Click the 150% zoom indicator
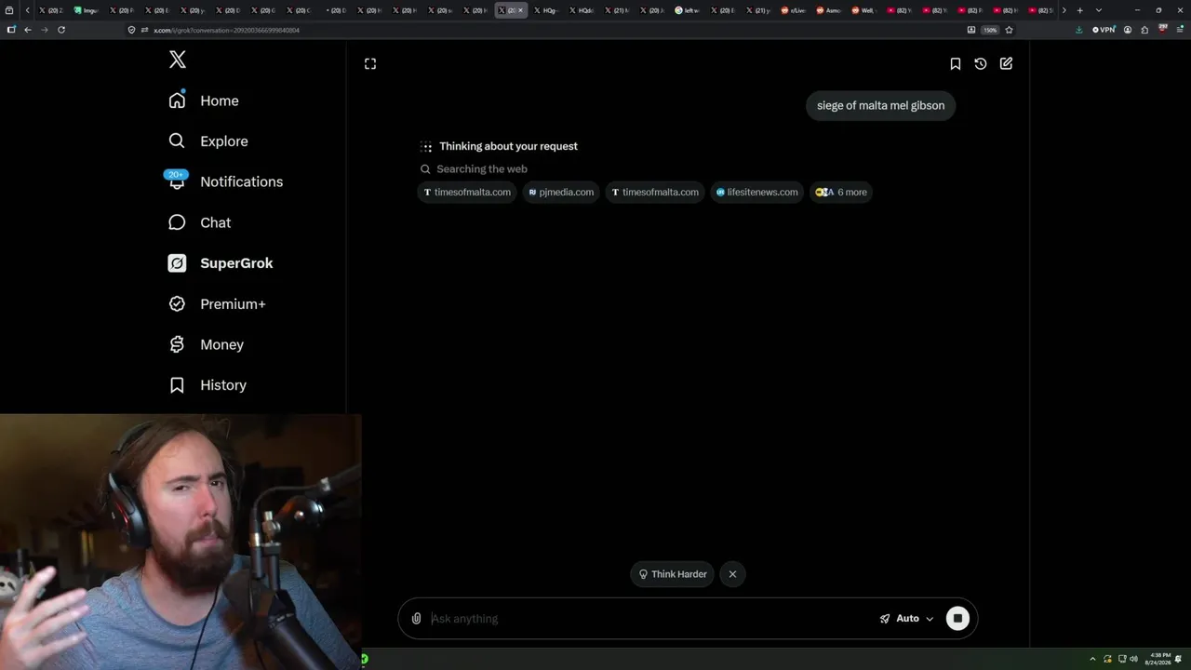The image size is (1191, 670). tap(990, 30)
